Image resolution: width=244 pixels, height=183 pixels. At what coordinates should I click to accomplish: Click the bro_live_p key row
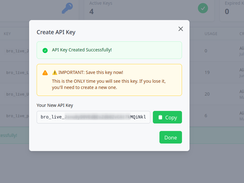18,116
